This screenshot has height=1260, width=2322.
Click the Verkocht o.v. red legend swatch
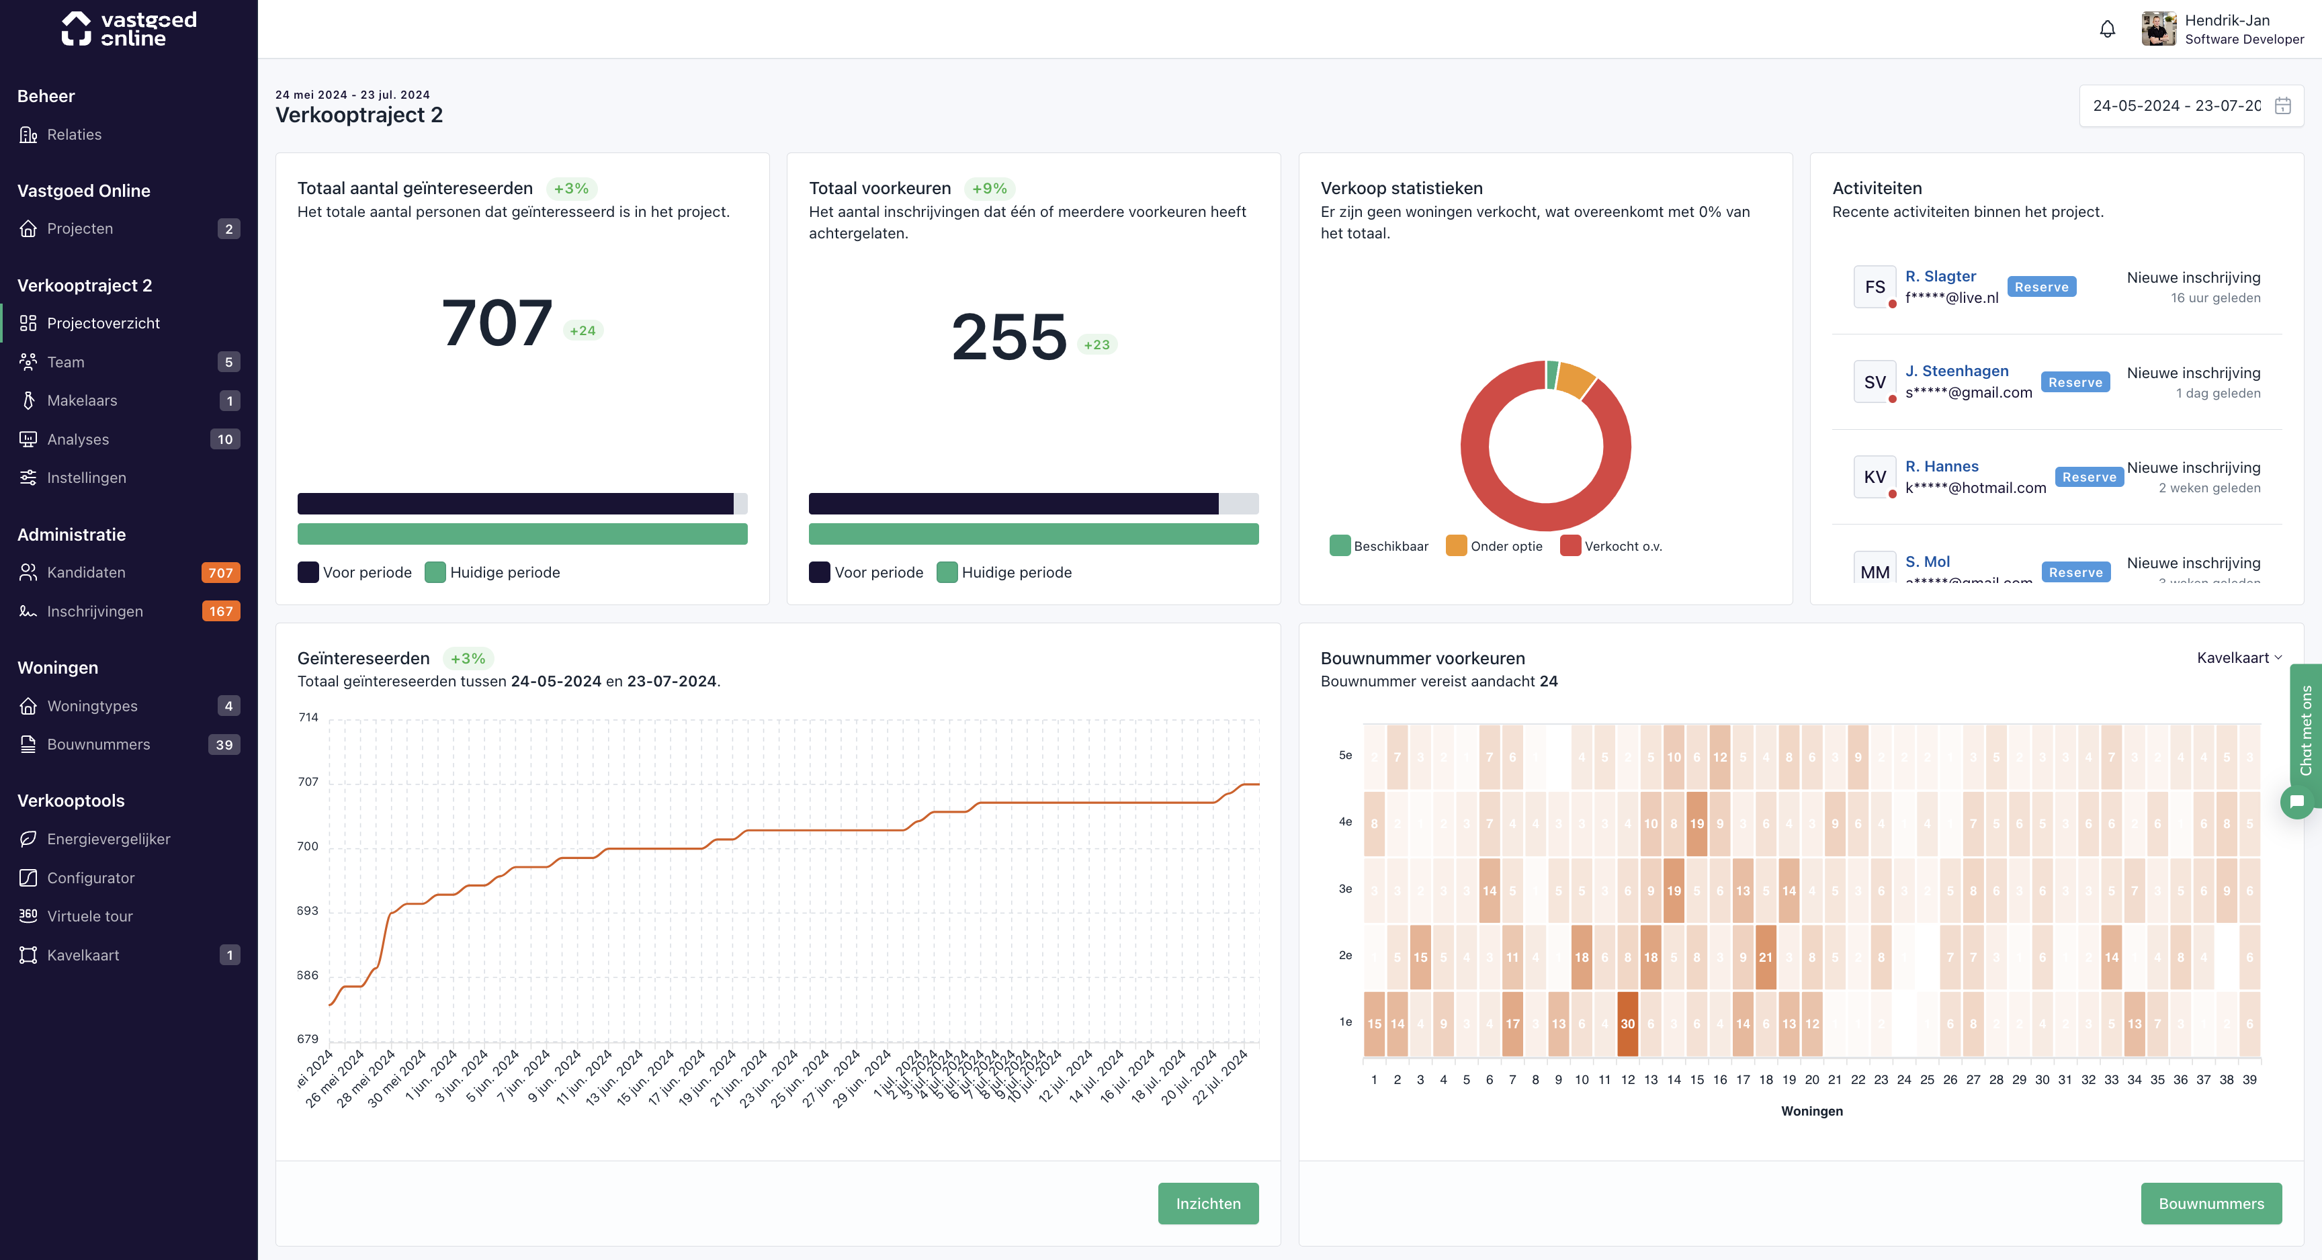(1570, 546)
